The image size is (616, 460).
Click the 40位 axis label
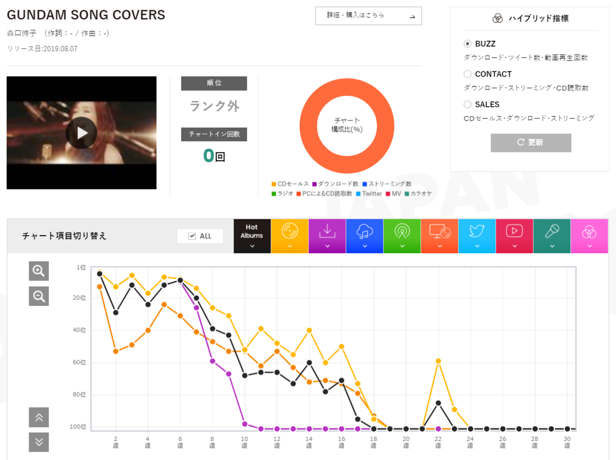80,330
